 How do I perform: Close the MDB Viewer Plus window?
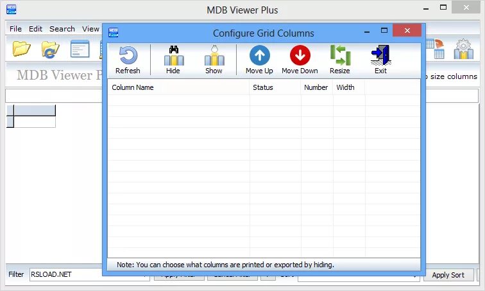tap(466, 7)
